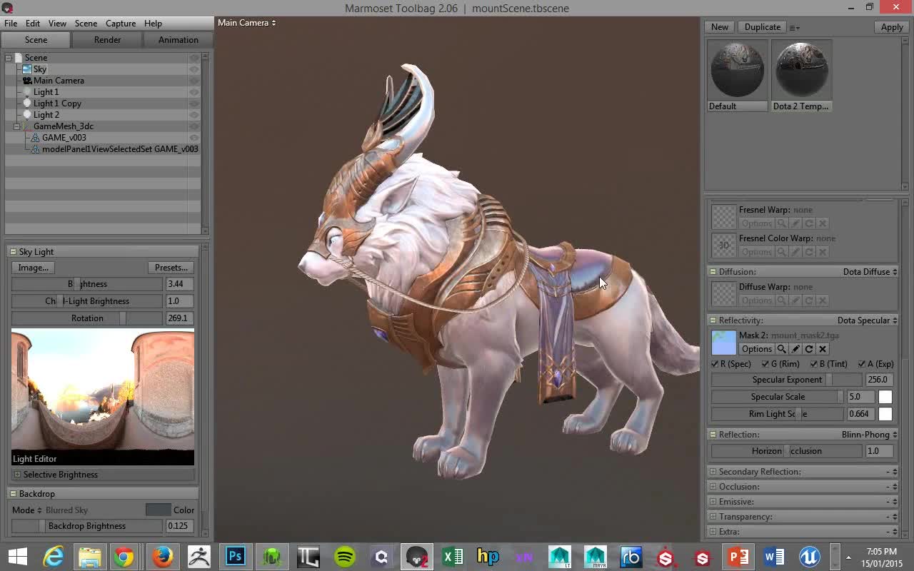Open the material list options menu icon
The width and height of the screenshot is (914, 571).
coord(794,27)
